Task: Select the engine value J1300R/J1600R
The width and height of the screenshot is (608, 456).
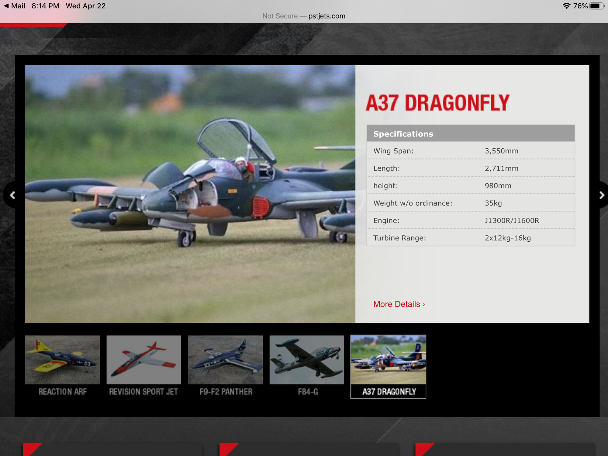Action: coord(512,220)
